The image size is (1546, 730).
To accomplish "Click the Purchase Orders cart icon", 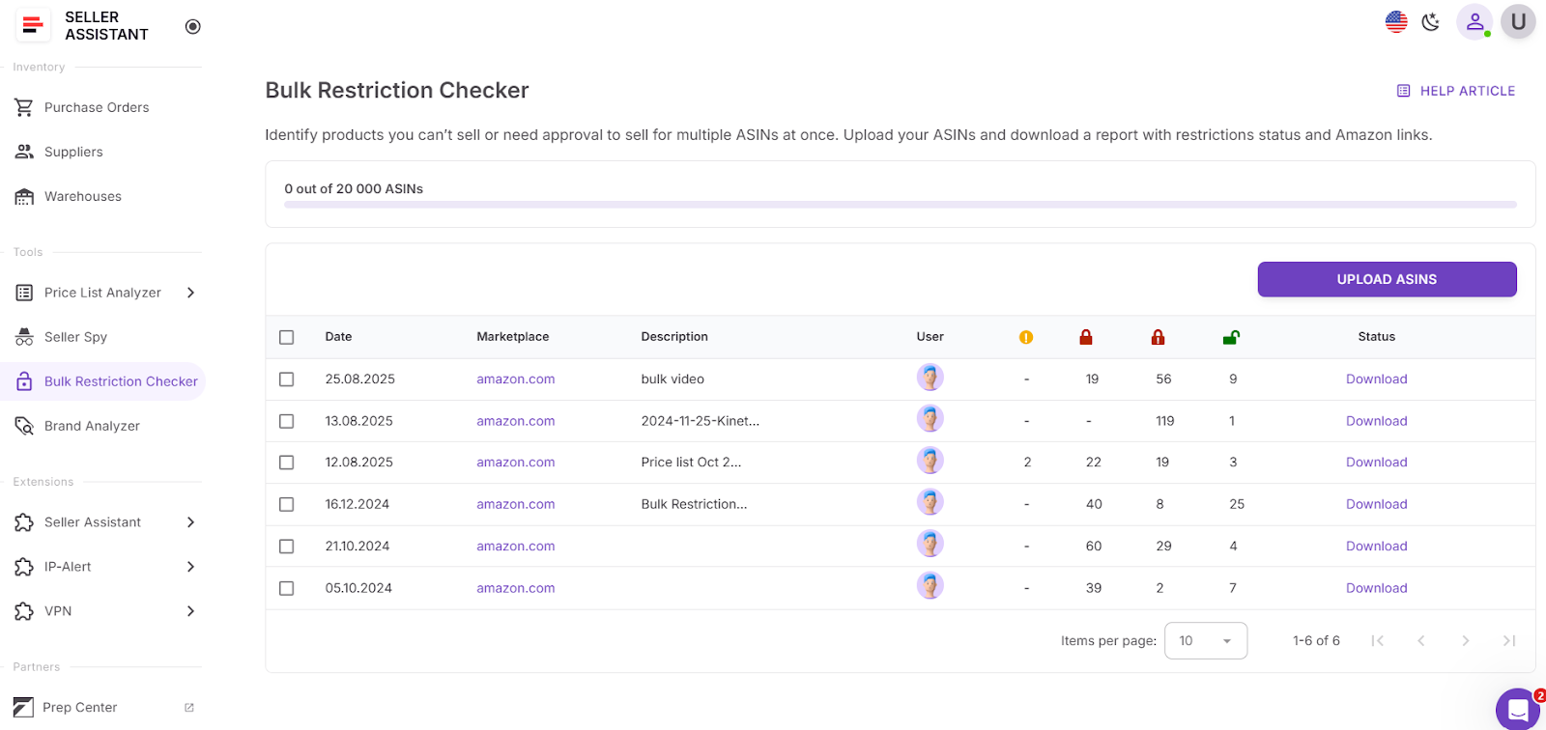I will tap(24, 107).
